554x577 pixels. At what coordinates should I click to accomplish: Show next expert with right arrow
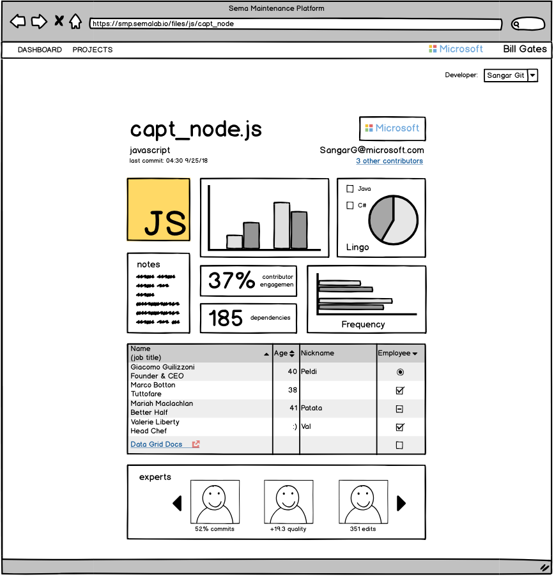coord(401,504)
